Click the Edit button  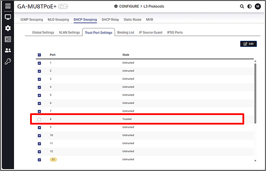click(249, 44)
